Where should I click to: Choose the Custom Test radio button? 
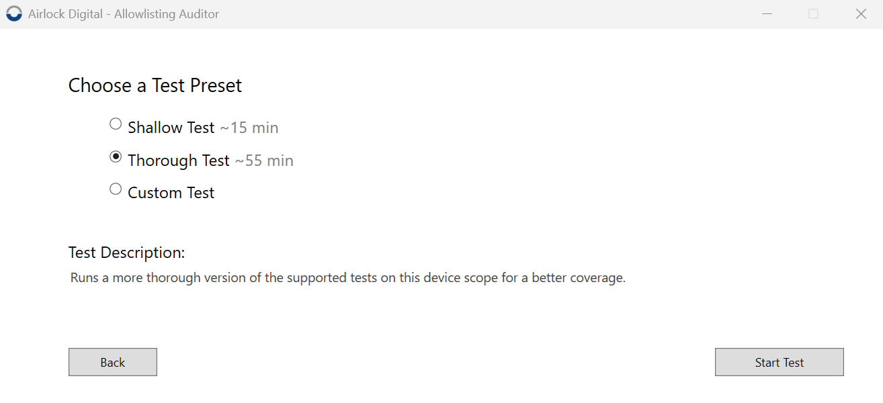tap(116, 189)
